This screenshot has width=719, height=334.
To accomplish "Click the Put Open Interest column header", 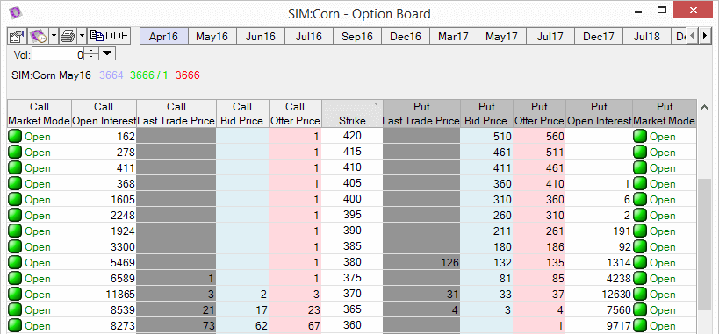I will click(599, 114).
